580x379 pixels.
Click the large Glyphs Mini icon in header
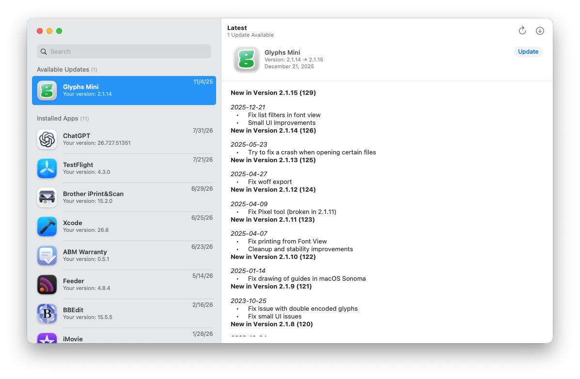click(246, 59)
